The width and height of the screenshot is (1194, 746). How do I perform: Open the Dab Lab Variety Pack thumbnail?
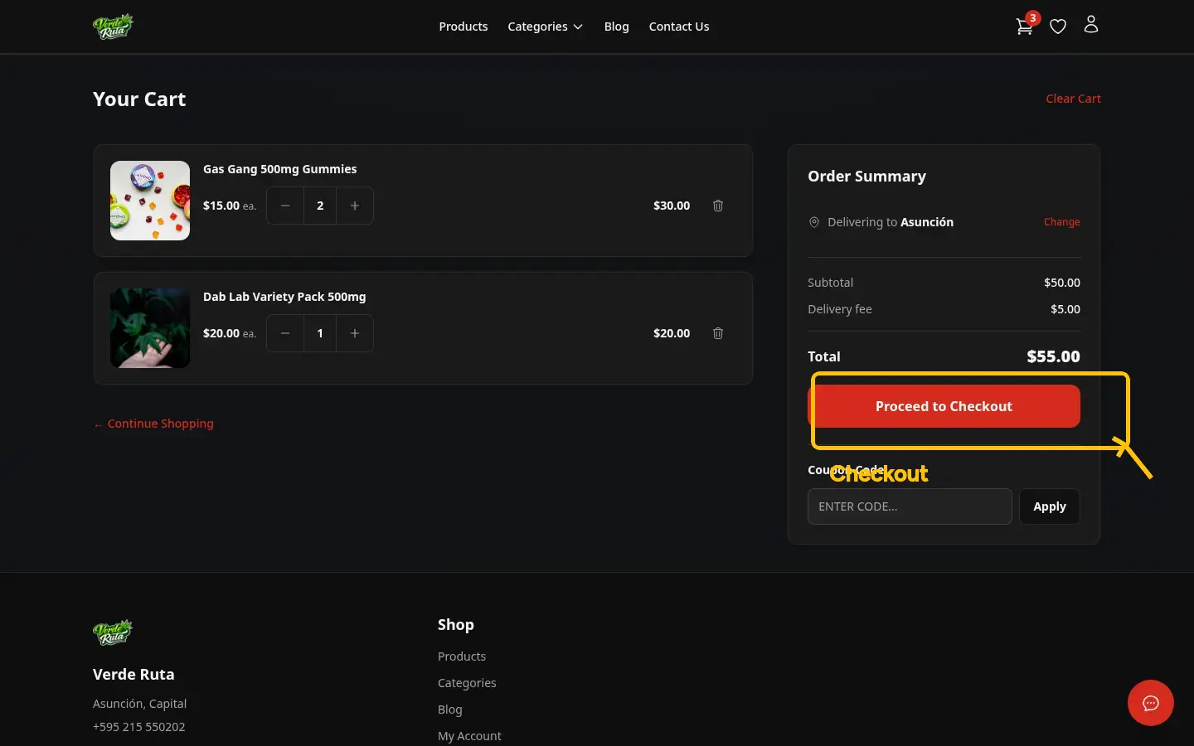pyautogui.click(x=150, y=328)
